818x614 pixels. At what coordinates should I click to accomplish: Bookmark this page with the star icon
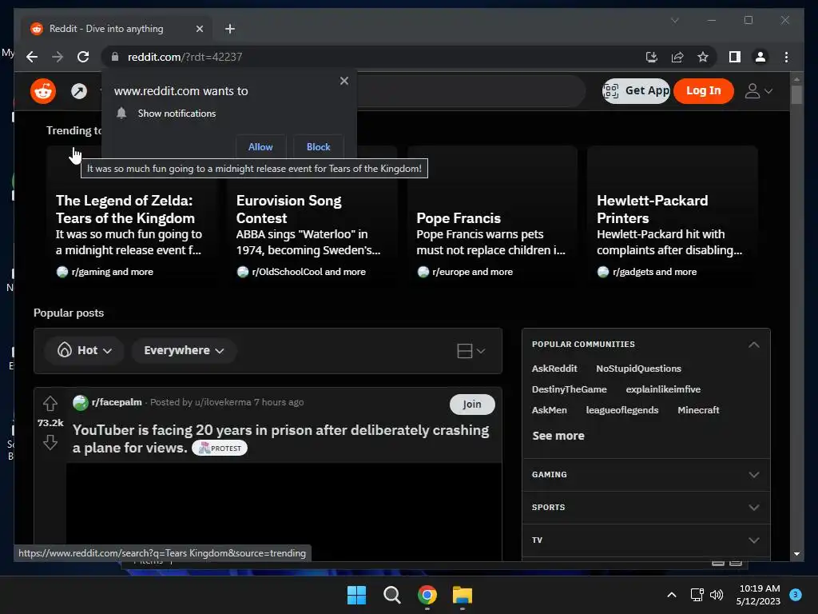coord(703,57)
